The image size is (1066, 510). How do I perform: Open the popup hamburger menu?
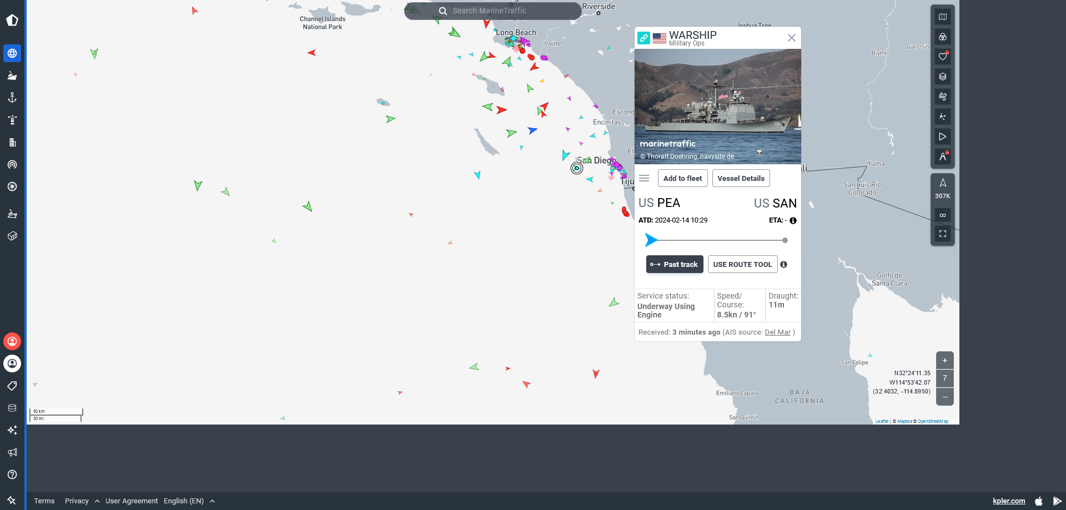[644, 178]
